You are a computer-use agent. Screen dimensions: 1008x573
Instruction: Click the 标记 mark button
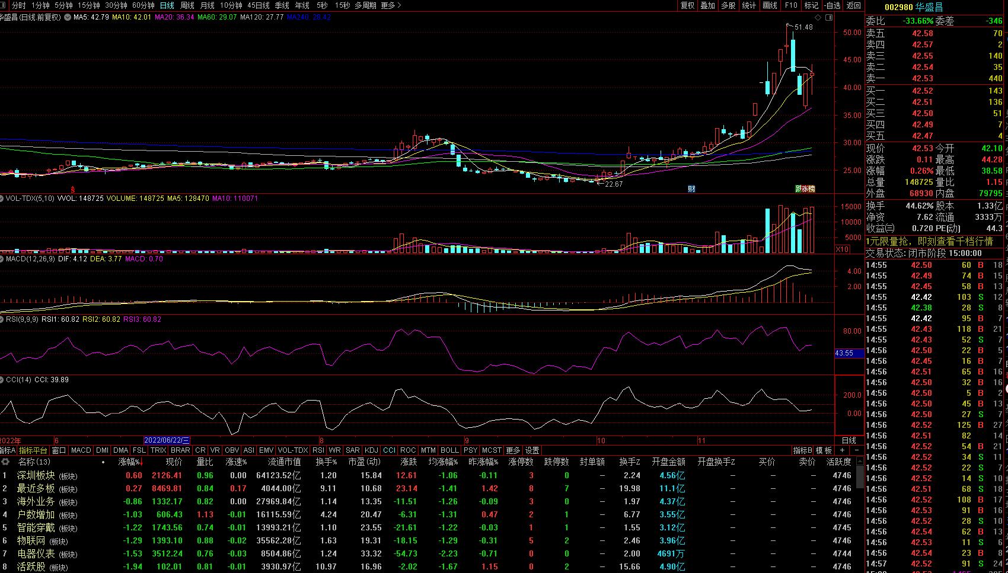[811, 5]
